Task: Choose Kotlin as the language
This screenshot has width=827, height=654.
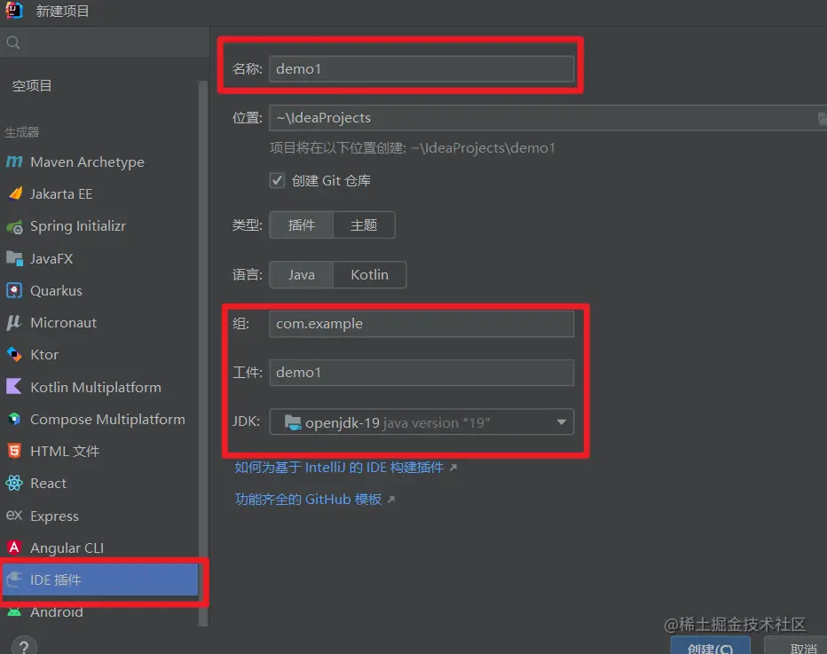Action: click(x=369, y=274)
